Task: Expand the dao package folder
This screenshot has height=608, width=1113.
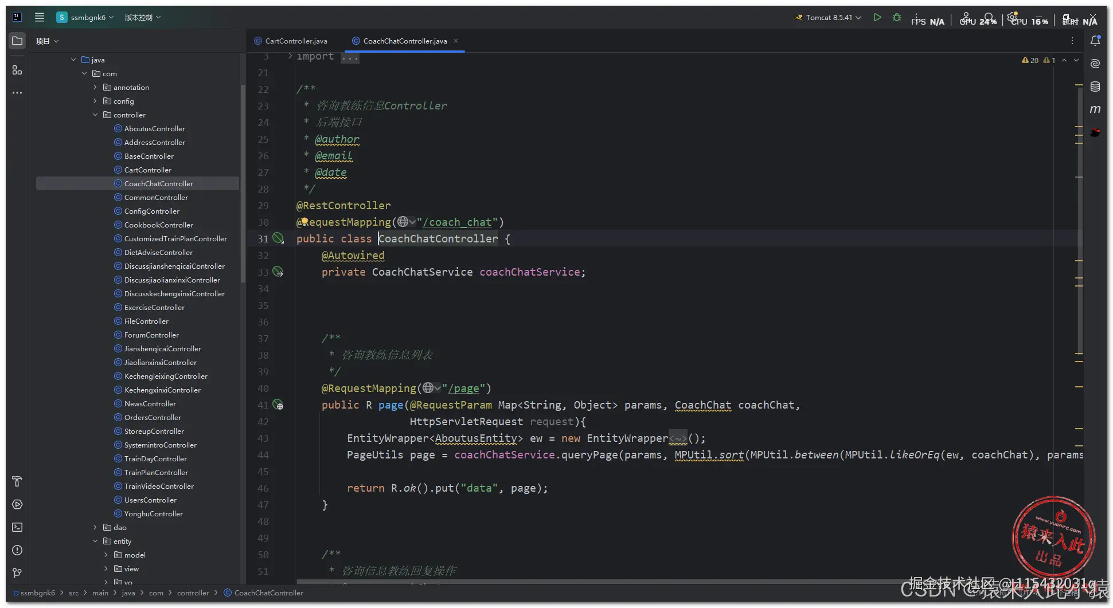Action: 95,527
